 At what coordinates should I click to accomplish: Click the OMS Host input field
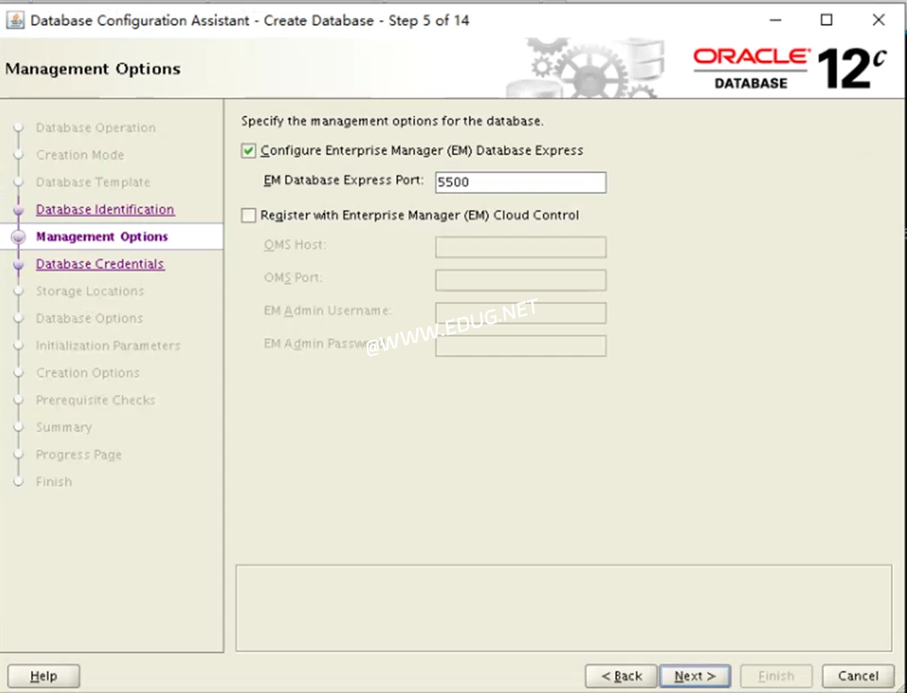tap(520, 247)
